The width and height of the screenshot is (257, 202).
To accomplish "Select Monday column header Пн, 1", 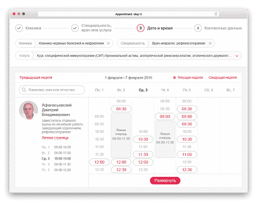I will tap(99, 90).
